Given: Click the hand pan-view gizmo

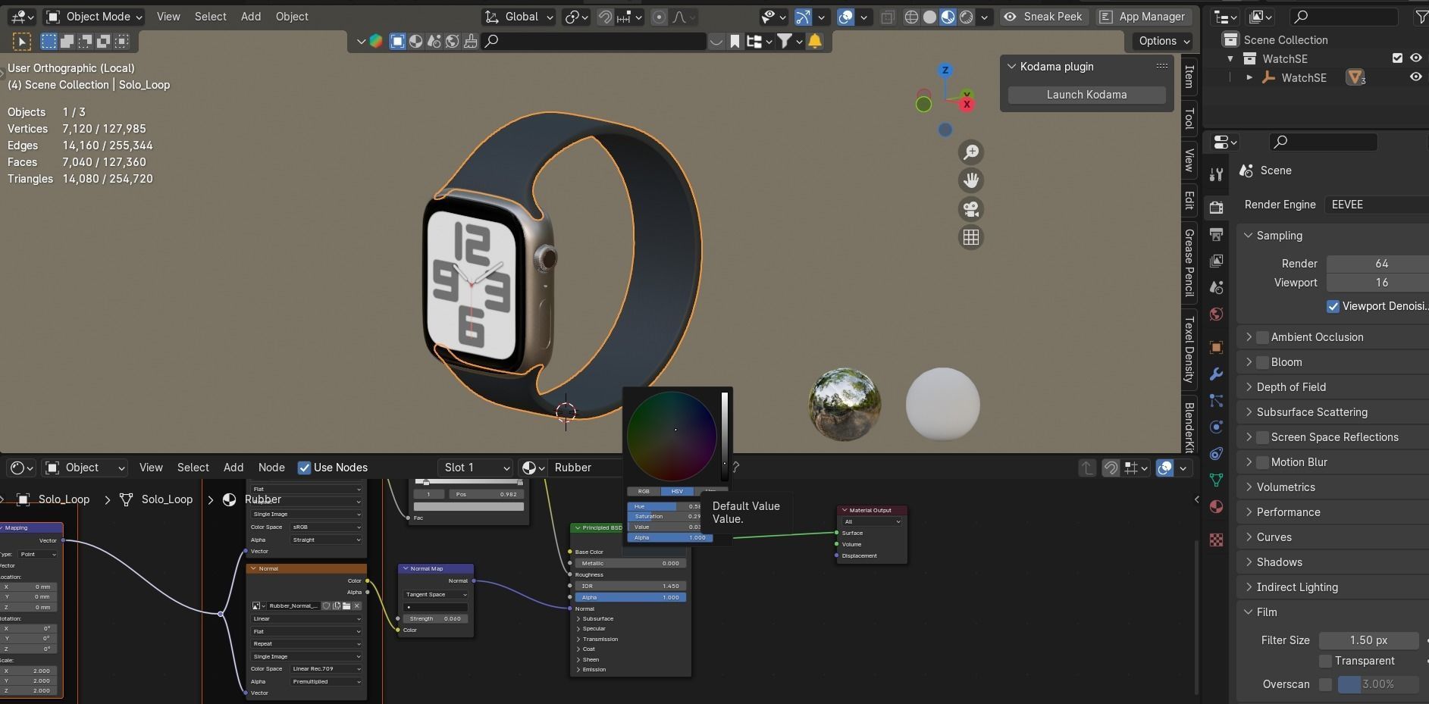Looking at the screenshot, I should (971, 180).
